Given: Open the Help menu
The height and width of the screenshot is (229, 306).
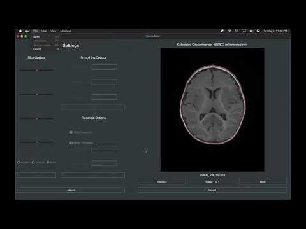Looking at the screenshot, I should pyautogui.click(x=44, y=31).
